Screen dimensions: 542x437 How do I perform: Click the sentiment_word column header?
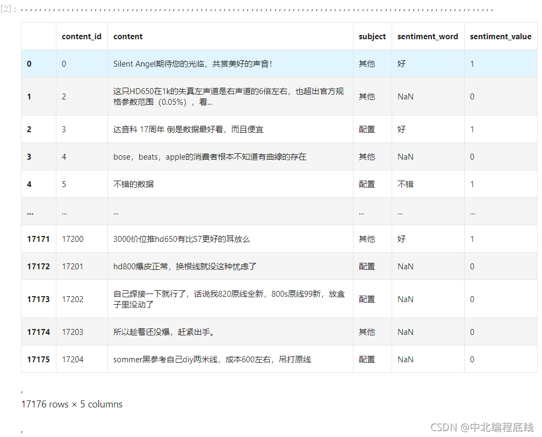pyautogui.click(x=428, y=37)
